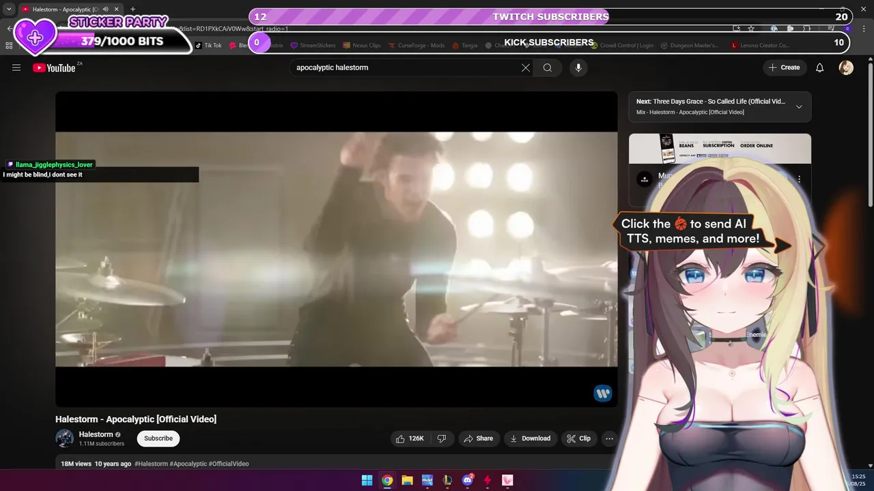Screen dimensions: 874x491
Task: Share the Apocalyptic video
Action: coord(478,438)
